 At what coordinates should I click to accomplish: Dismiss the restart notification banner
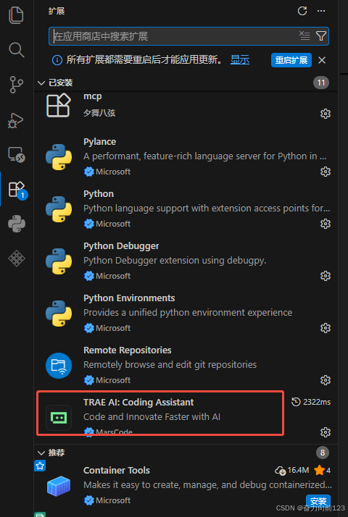point(322,60)
